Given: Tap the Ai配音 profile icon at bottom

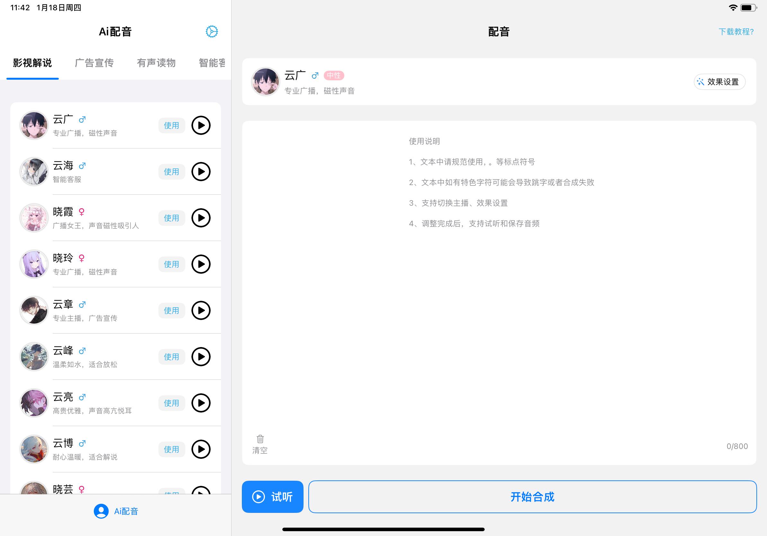Looking at the screenshot, I should pos(101,511).
